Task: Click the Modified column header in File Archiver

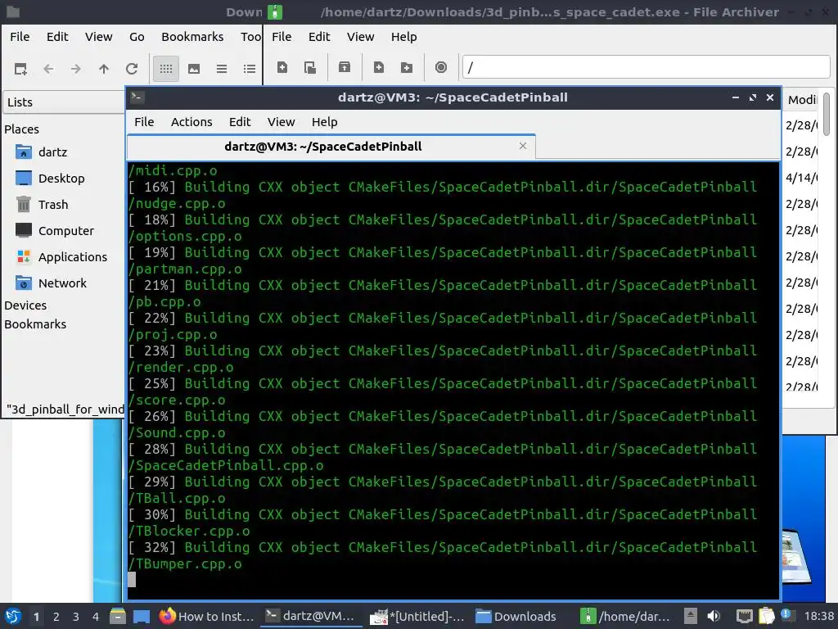Action: 801,100
